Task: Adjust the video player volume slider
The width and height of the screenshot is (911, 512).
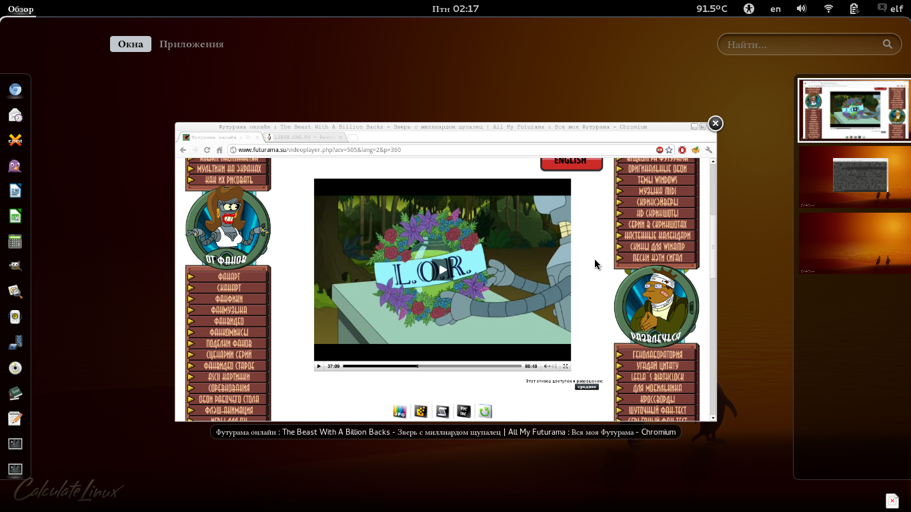Action: 554,366
